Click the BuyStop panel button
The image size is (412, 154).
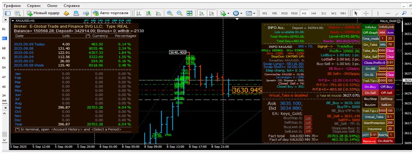(370, 99)
